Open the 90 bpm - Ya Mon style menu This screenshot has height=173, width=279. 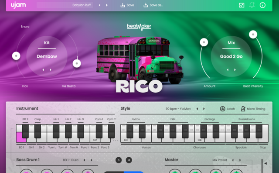(178, 109)
